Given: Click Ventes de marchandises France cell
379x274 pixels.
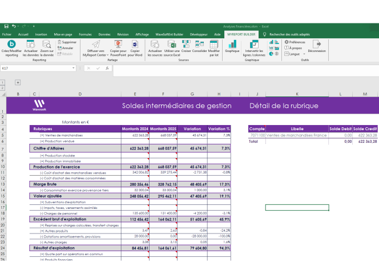Looking at the screenshot, I should tap(297, 135).
